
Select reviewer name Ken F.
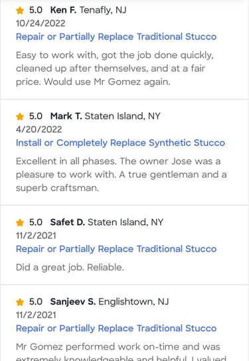tap(63, 10)
